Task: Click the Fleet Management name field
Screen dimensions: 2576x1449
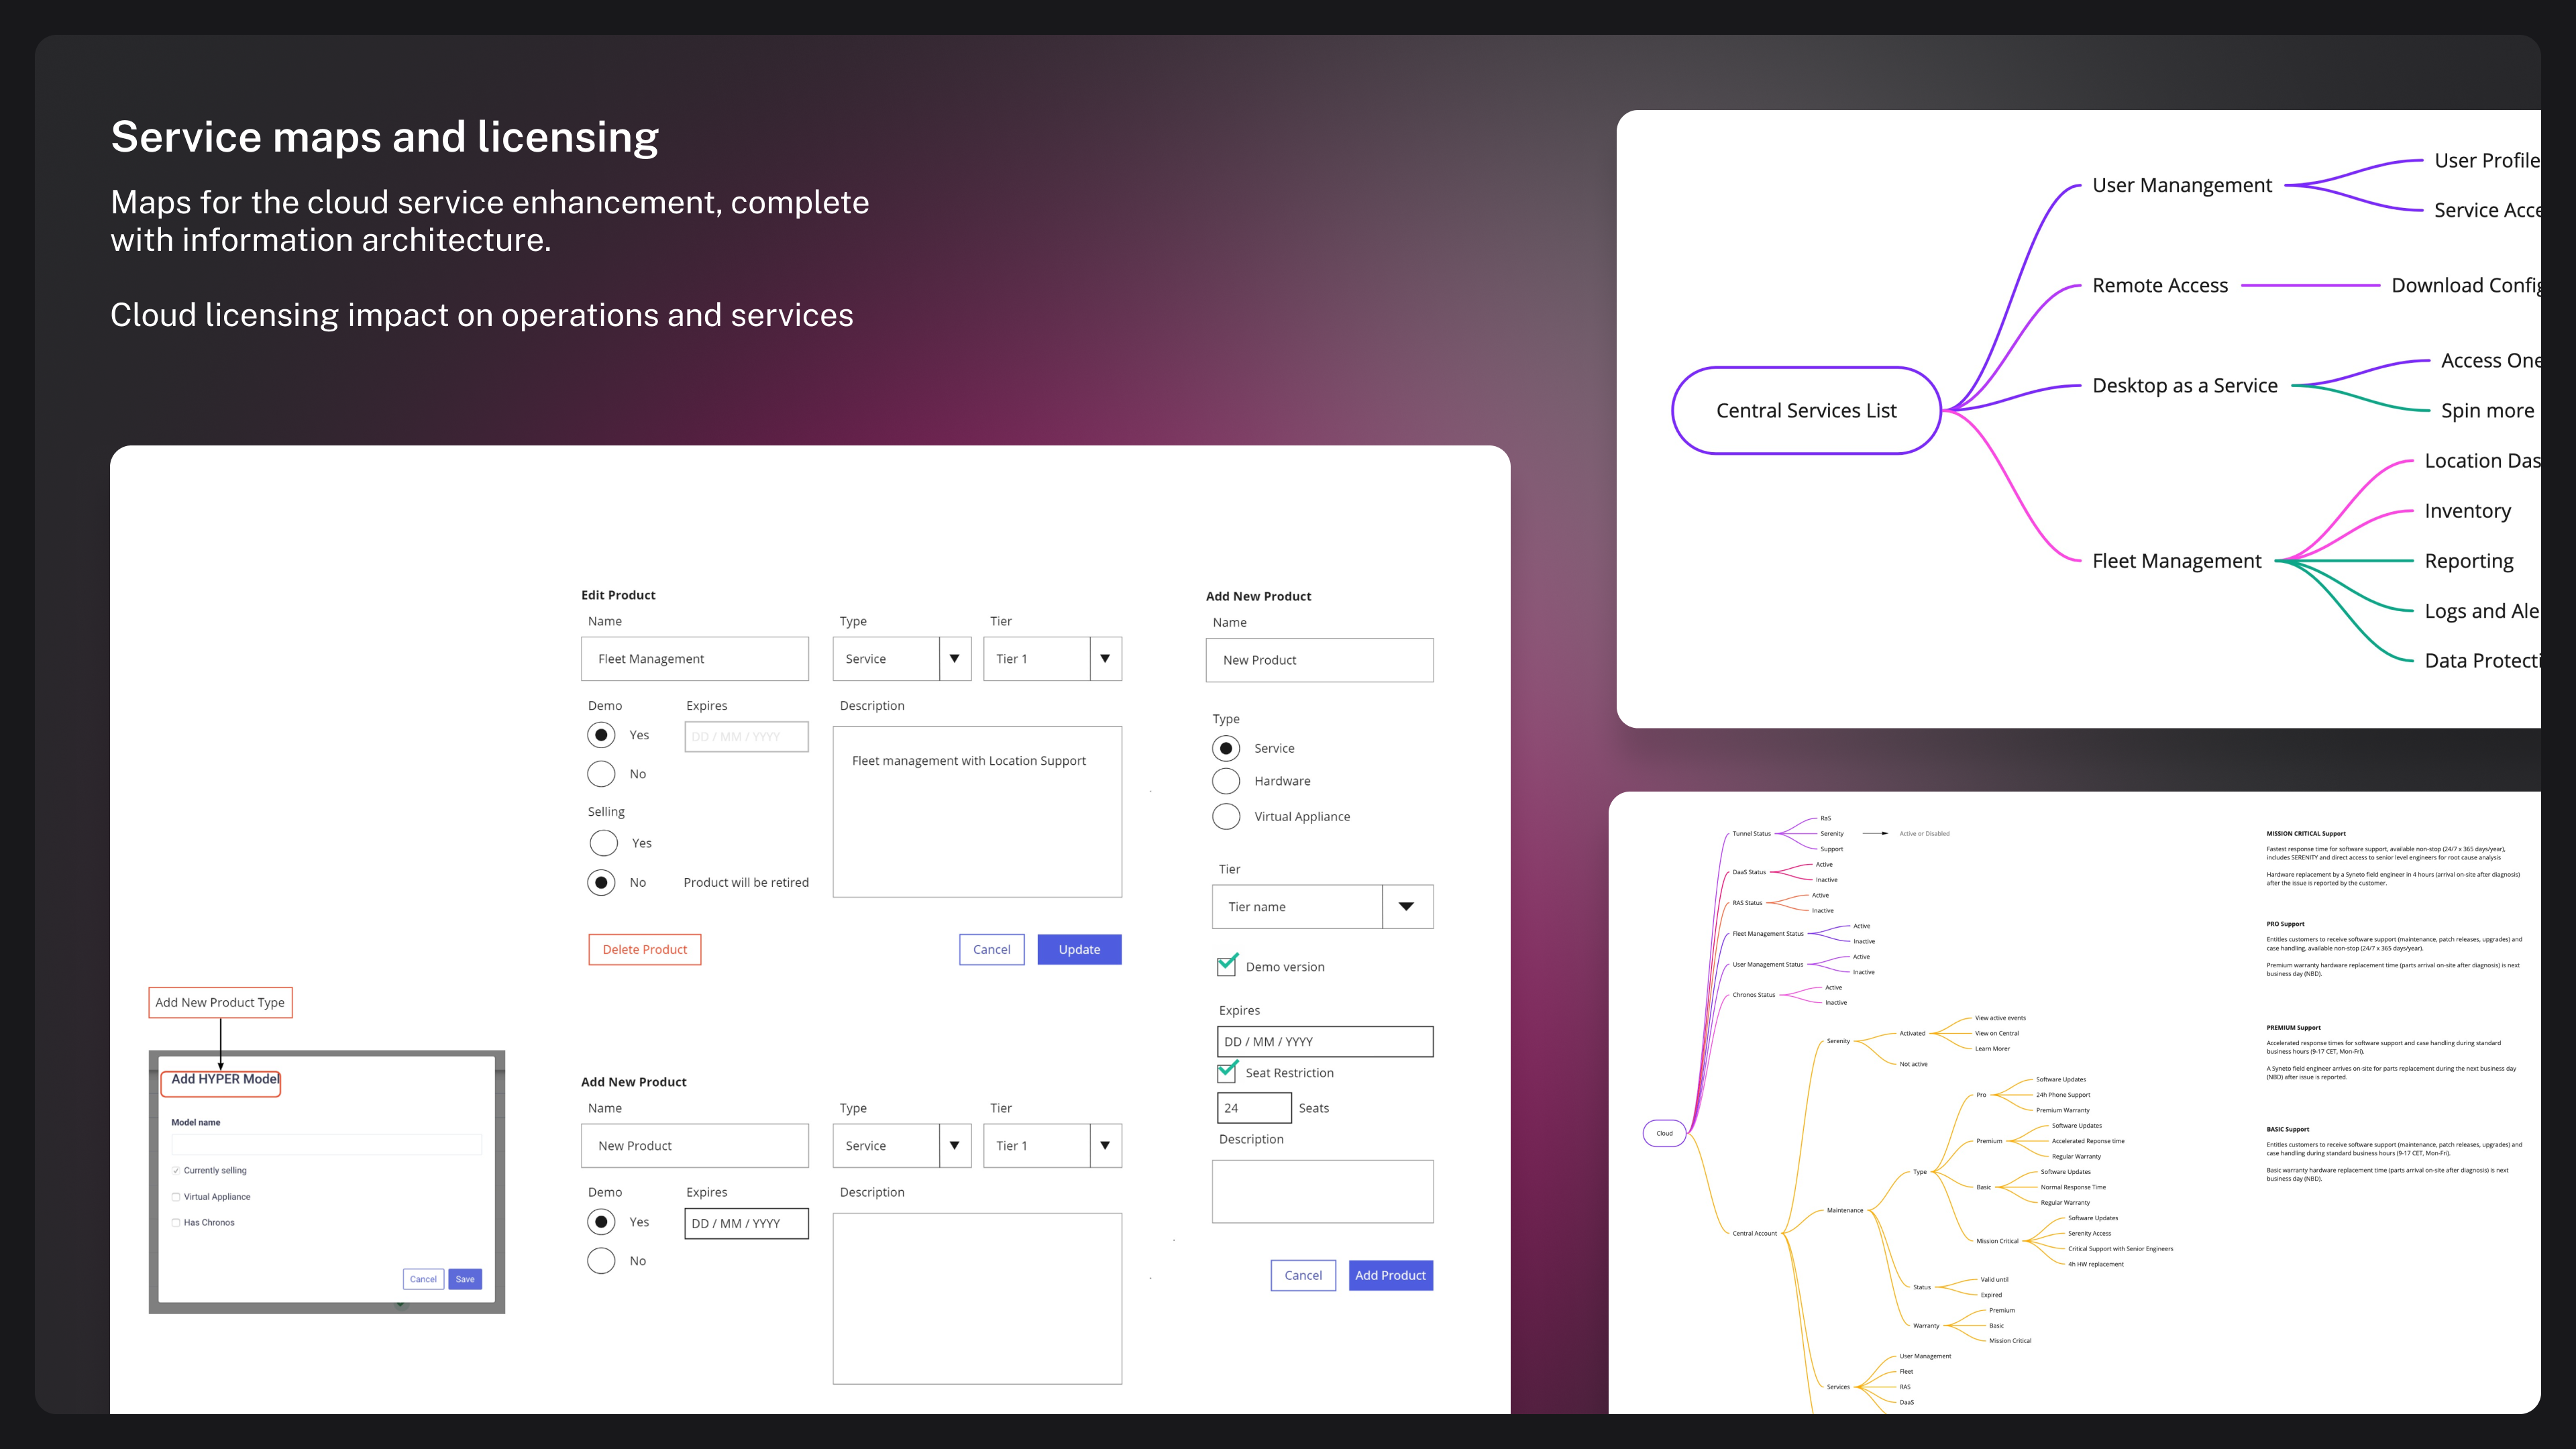Action: (x=694, y=659)
